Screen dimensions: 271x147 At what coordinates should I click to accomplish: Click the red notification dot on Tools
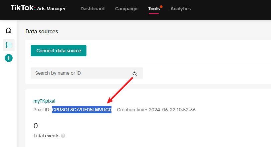(161, 6)
